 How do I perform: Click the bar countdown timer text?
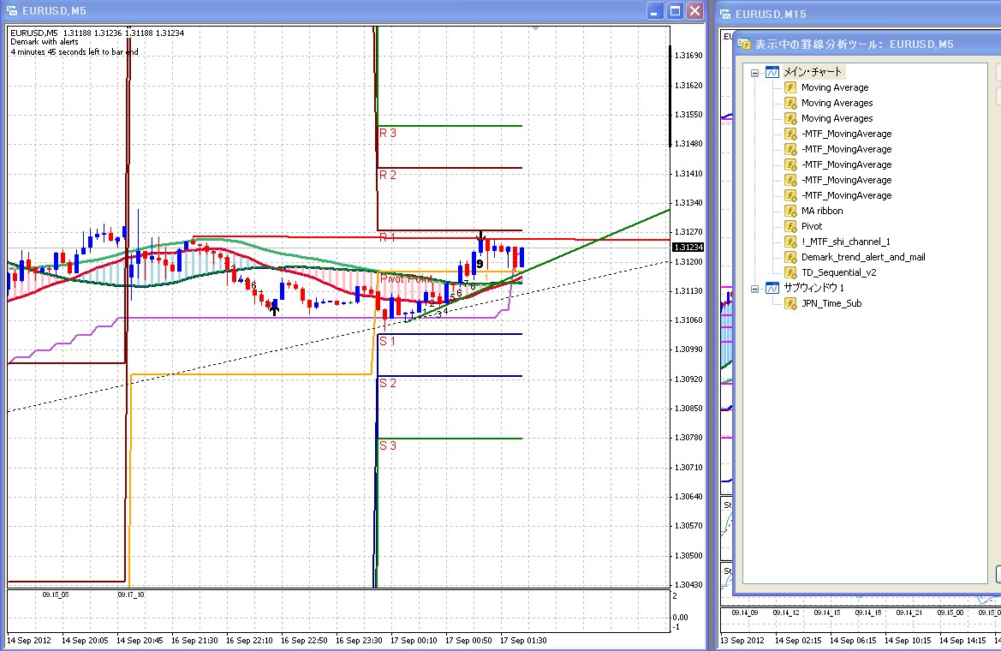74,51
